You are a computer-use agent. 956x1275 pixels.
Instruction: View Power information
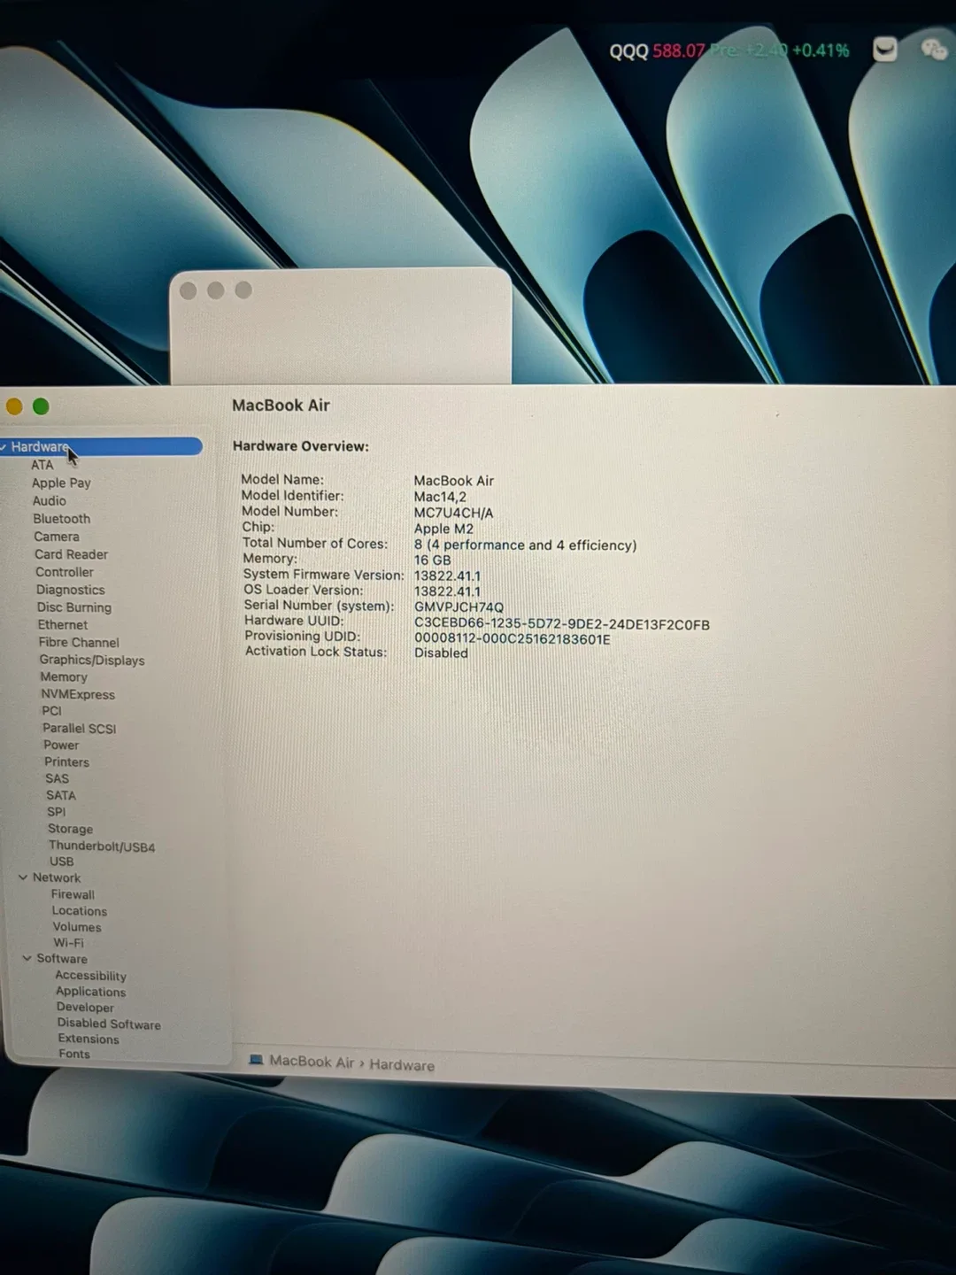[x=60, y=745]
